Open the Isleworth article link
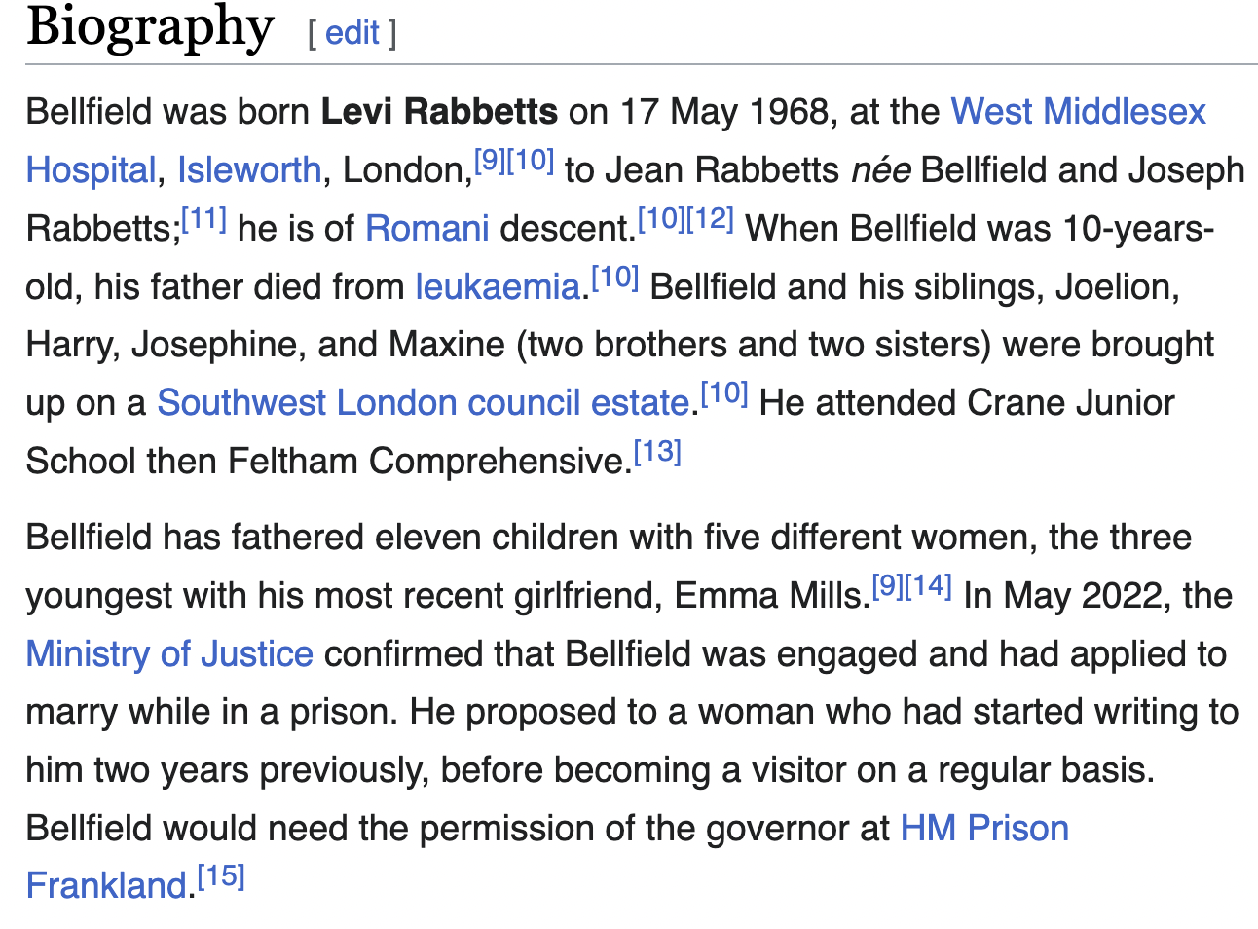 click(x=249, y=169)
